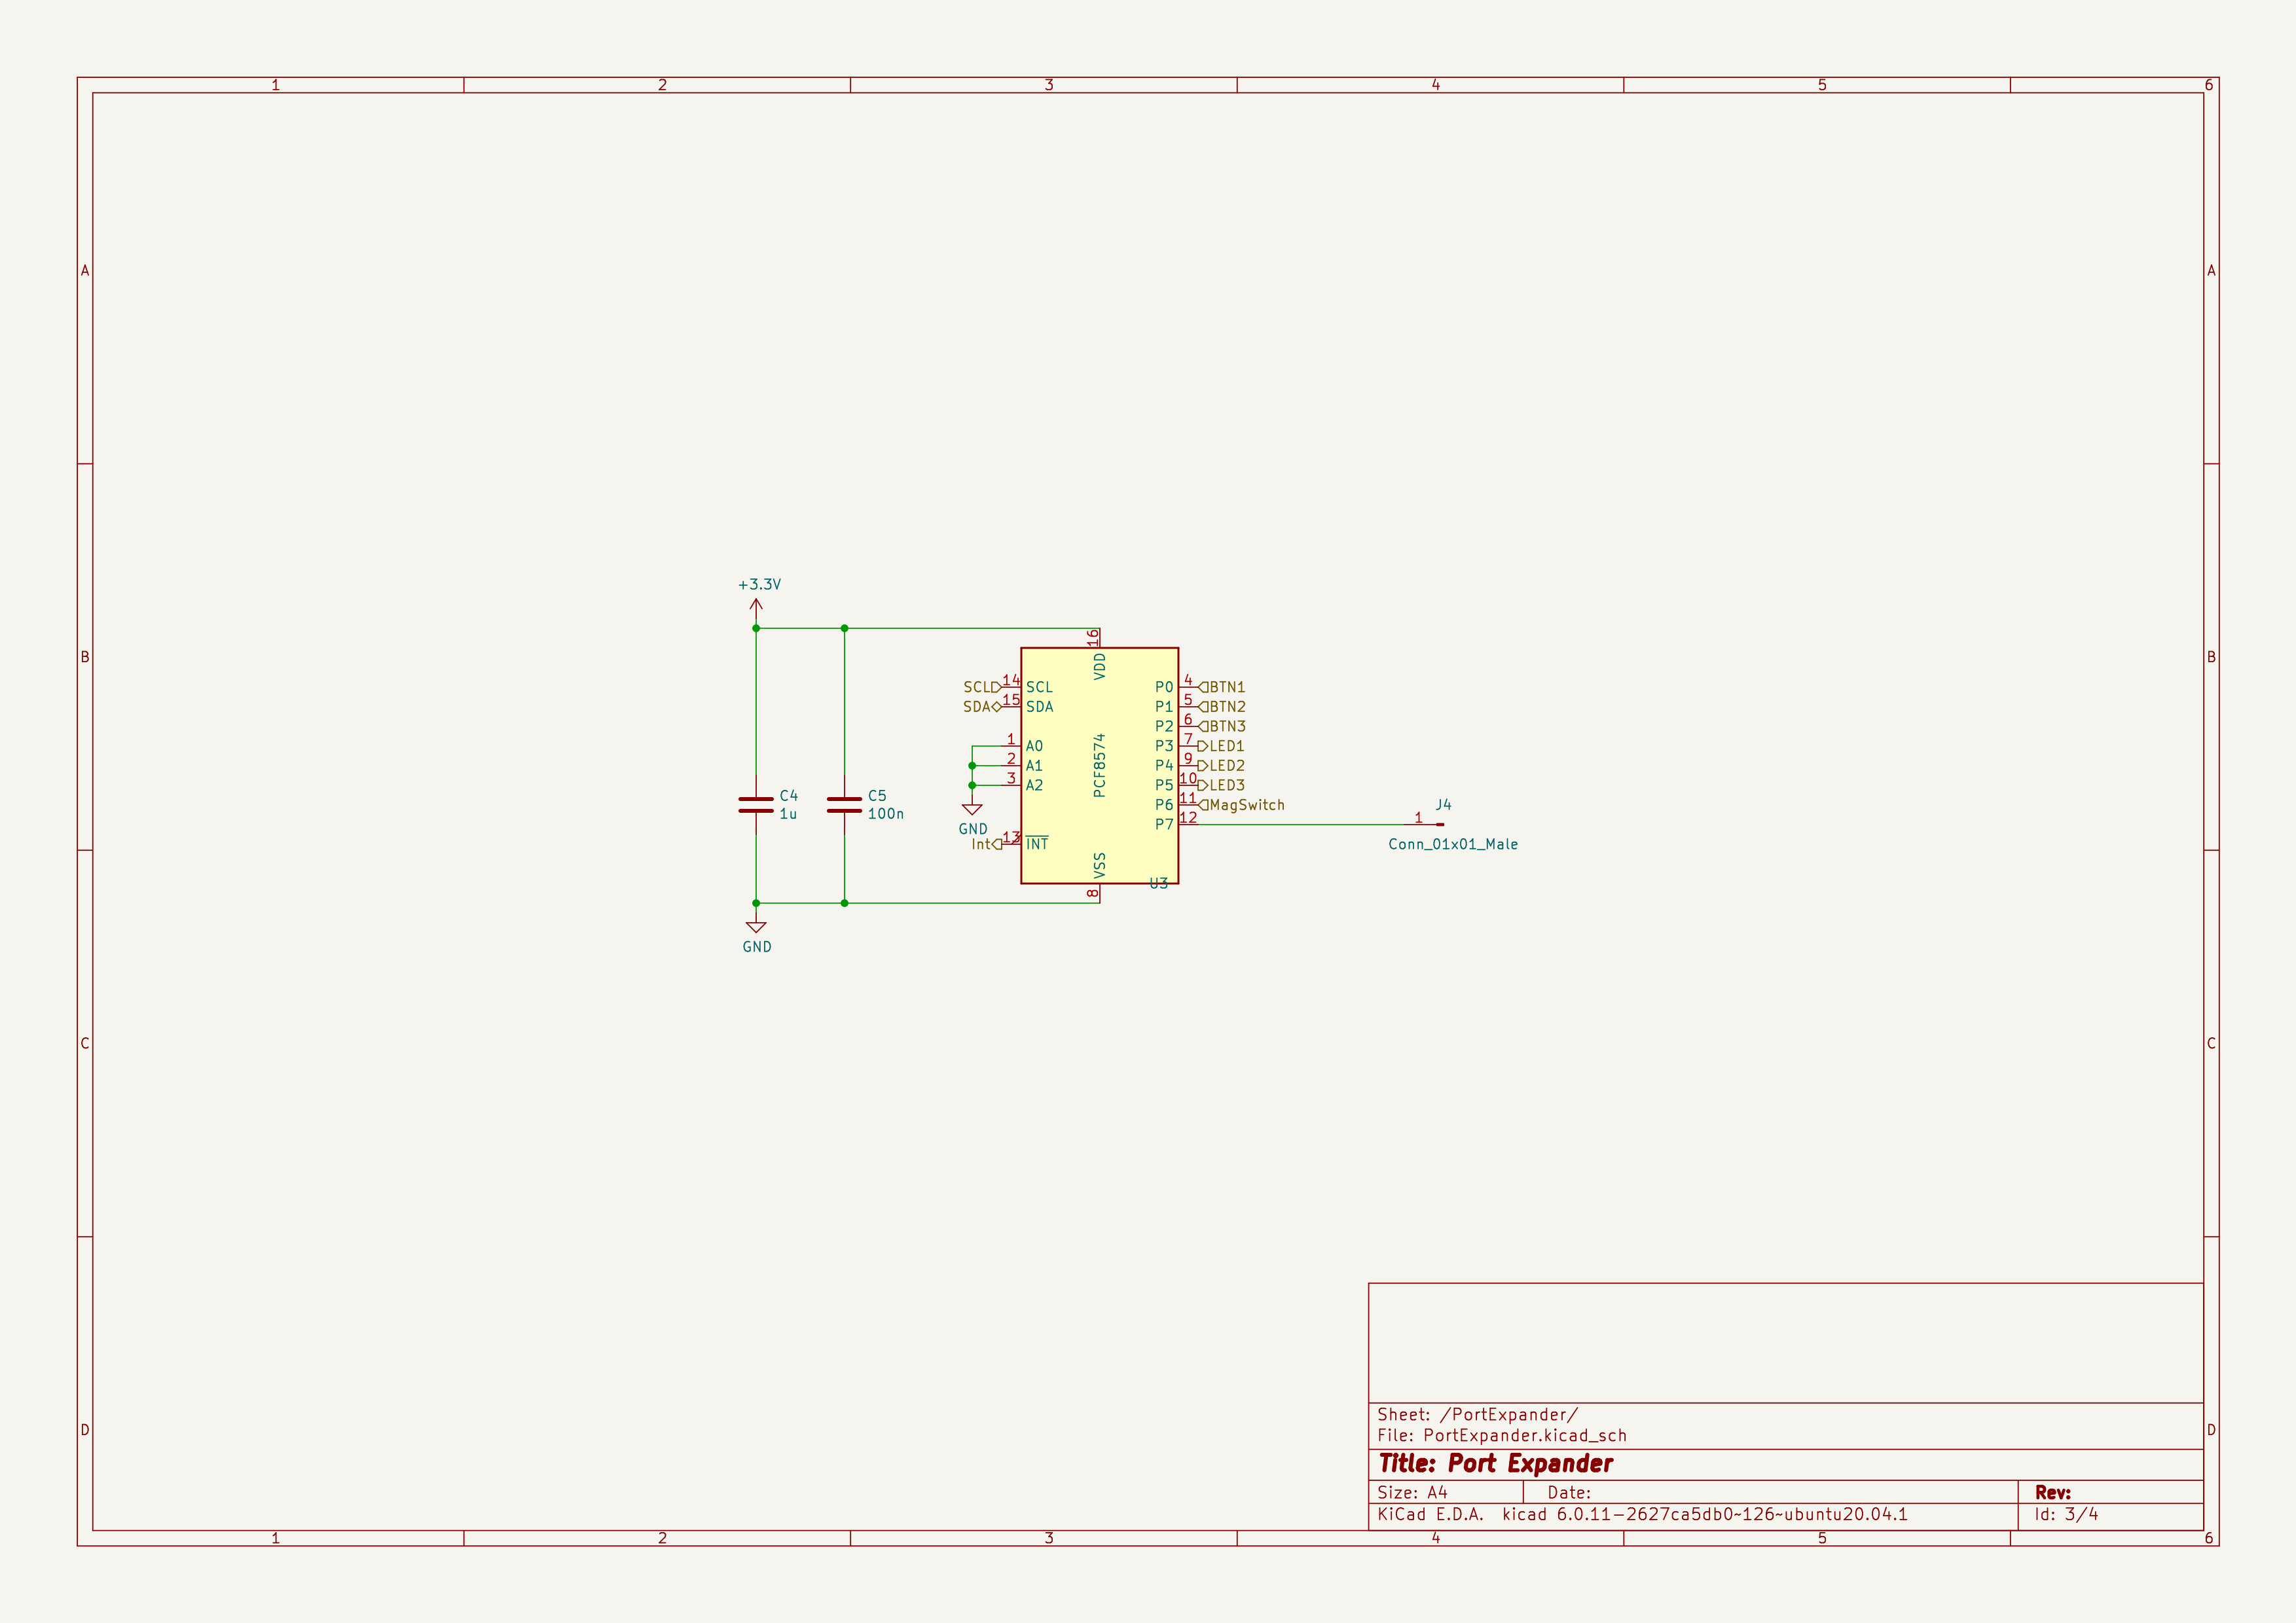This screenshot has height=1623, width=2296.
Task: Select the J4 reference text
Action: click(x=1443, y=804)
